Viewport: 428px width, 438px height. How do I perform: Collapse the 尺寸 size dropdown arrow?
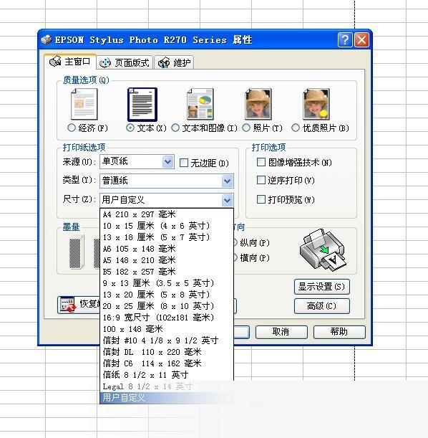tap(228, 200)
